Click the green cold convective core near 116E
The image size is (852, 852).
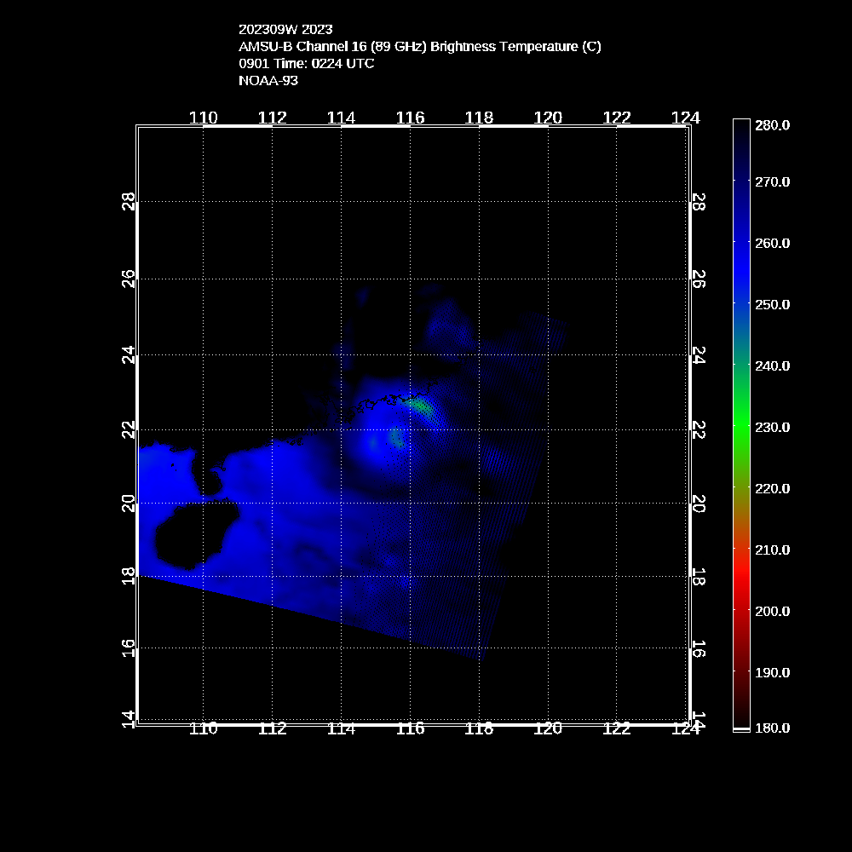(421, 406)
